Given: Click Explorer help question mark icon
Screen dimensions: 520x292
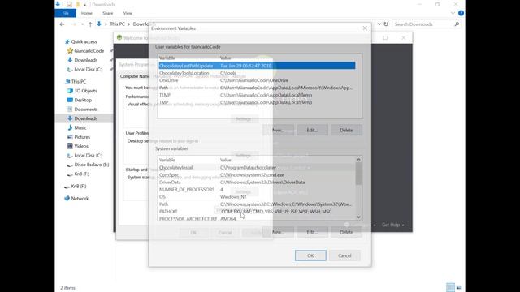Looking at the screenshot, I should coord(461,13).
